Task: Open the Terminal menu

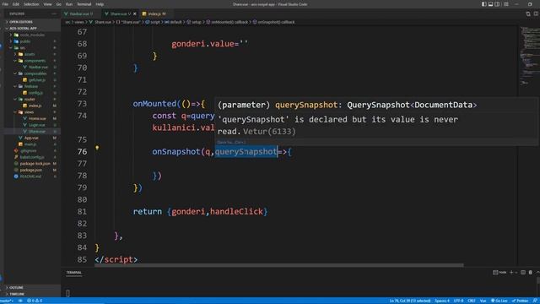Action: click(84, 4)
